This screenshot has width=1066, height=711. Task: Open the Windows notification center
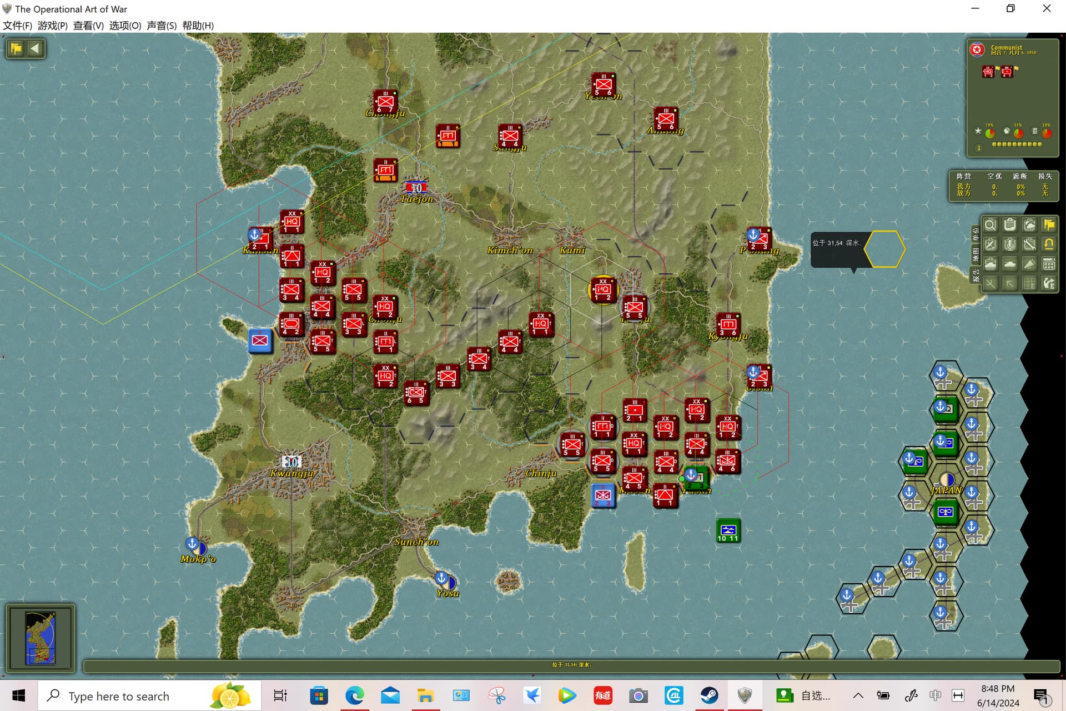click(x=1041, y=695)
